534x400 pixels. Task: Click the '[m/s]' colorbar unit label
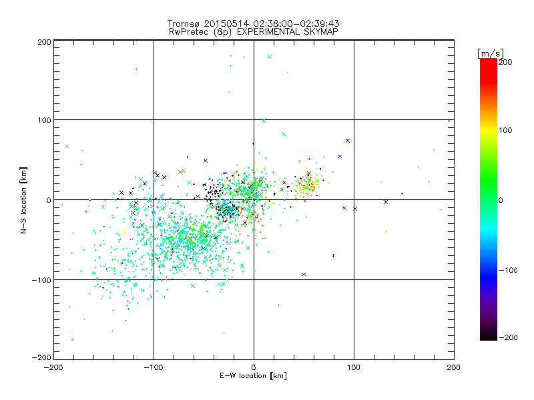coord(491,53)
